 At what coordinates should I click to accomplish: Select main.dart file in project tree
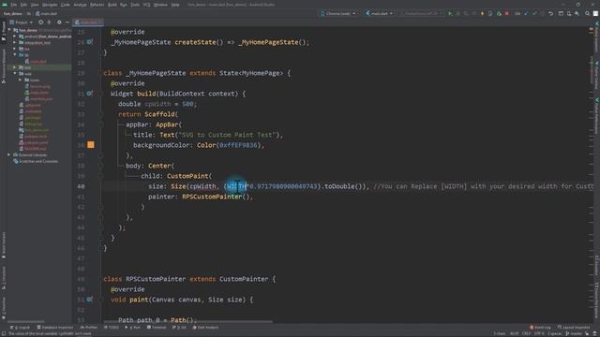point(36,61)
